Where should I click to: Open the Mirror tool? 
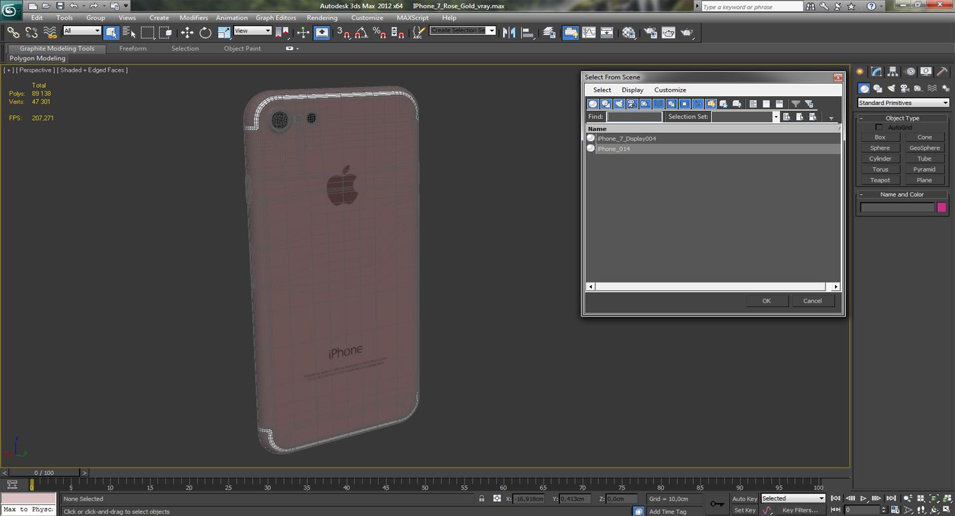(x=509, y=32)
